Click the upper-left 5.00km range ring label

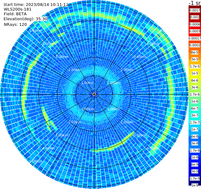tap(35, 31)
